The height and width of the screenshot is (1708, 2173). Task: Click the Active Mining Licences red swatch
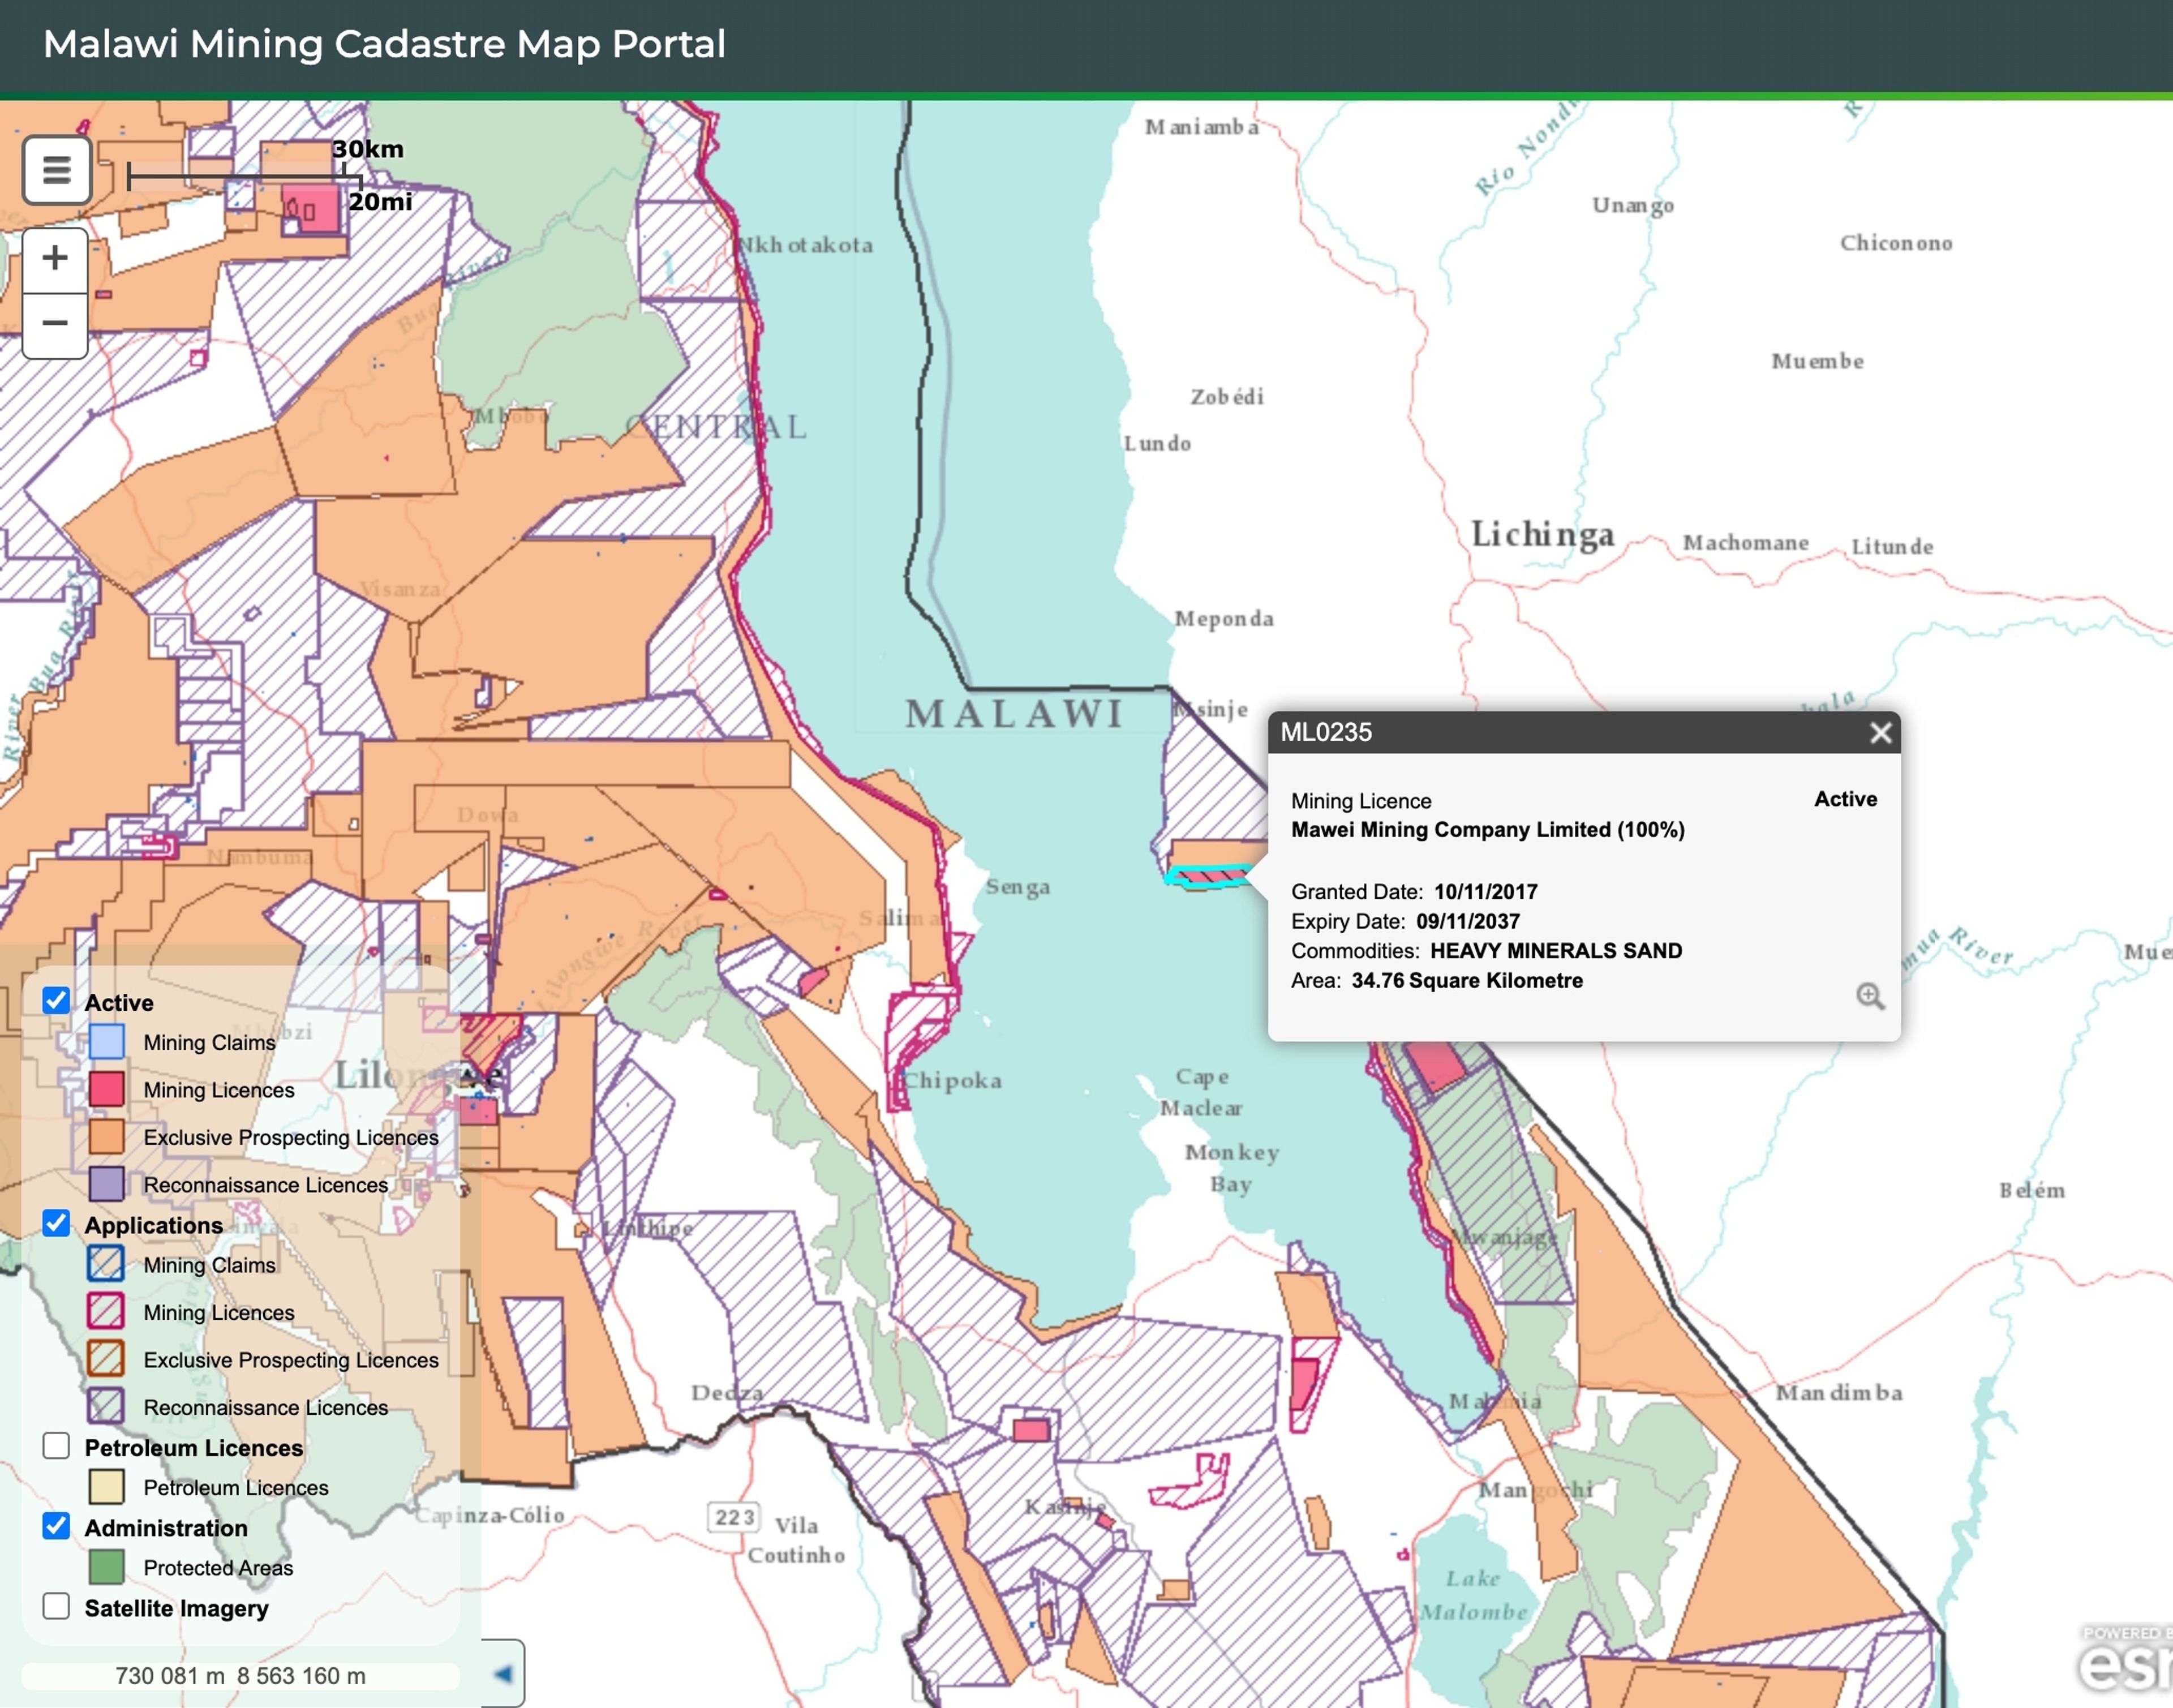click(107, 1089)
